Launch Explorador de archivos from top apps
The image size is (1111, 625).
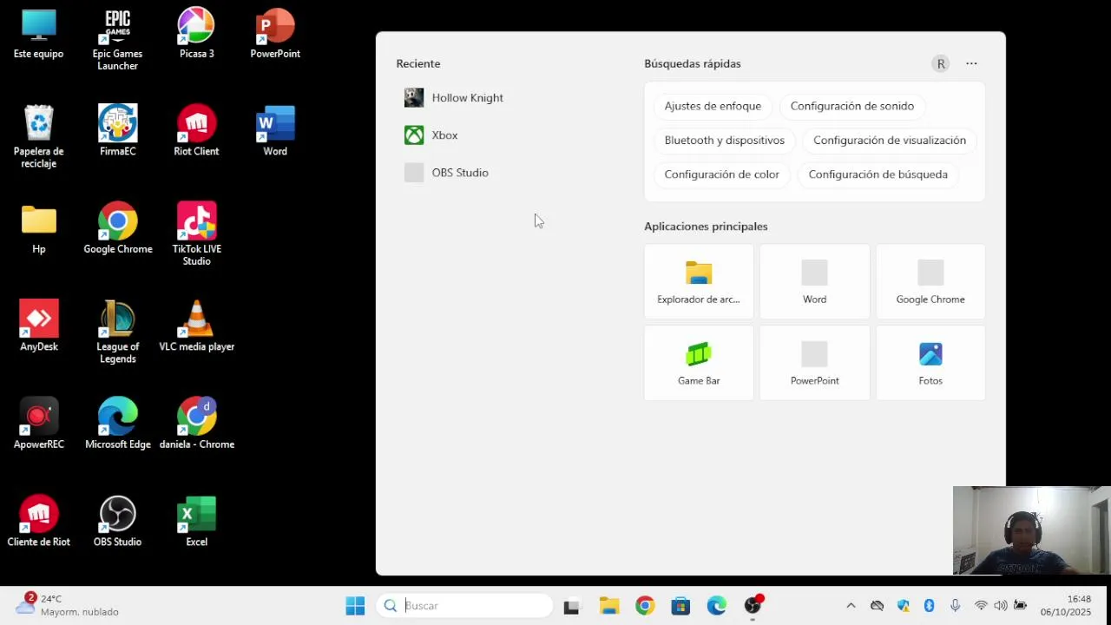(x=699, y=282)
